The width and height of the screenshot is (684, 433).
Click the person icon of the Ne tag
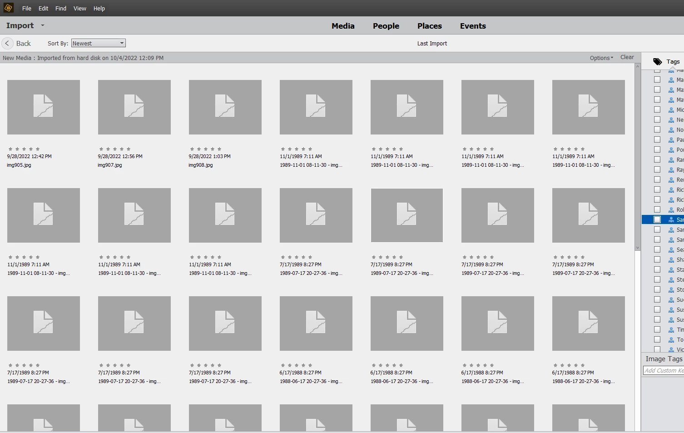[x=671, y=120]
